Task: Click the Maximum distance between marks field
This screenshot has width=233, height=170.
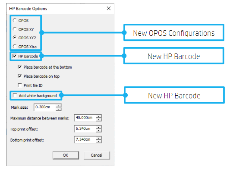Action: pyautogui.click(x=85, y=118)
